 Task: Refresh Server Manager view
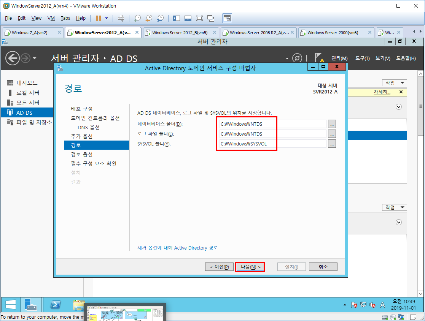pyautogui.click(x=297, y=58)
